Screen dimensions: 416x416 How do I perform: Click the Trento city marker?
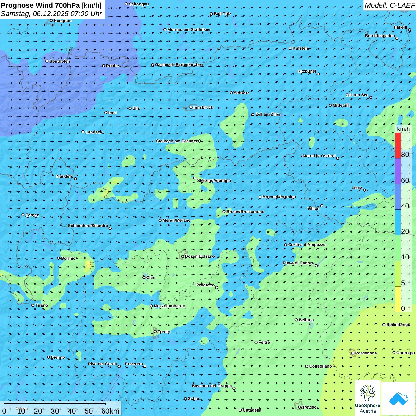155,332
